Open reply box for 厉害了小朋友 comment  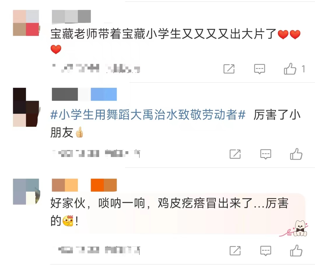[x=266, y=154]
